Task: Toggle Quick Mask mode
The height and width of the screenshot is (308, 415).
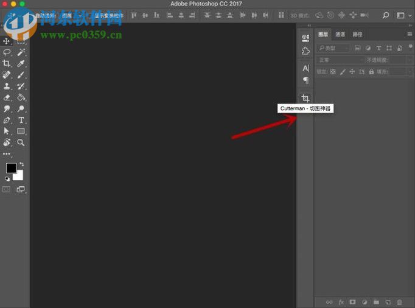Action: point(6,189)
